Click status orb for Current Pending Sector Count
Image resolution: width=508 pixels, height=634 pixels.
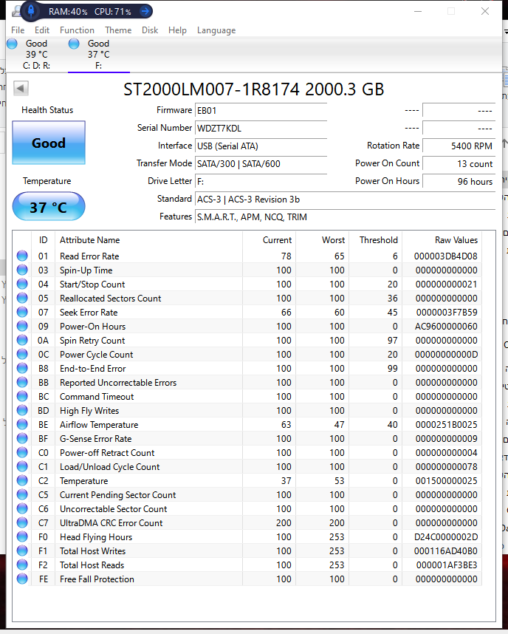tap(22, 494)
